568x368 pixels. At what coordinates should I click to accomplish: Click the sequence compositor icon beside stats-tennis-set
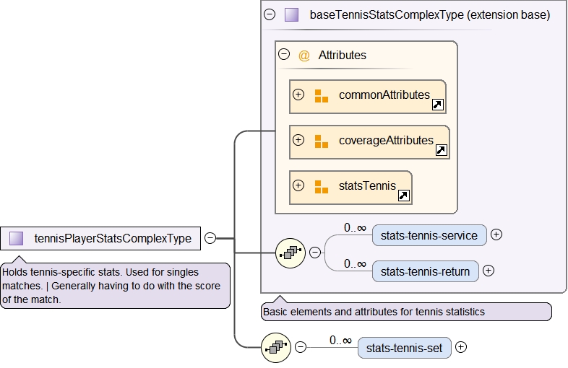coord(275,347)
